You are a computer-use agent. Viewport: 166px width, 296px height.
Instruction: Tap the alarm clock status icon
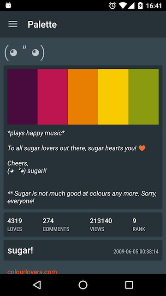coord(113,6)
